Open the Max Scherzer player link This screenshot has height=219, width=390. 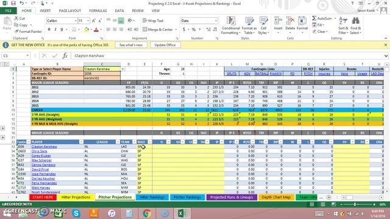[41, 161]
